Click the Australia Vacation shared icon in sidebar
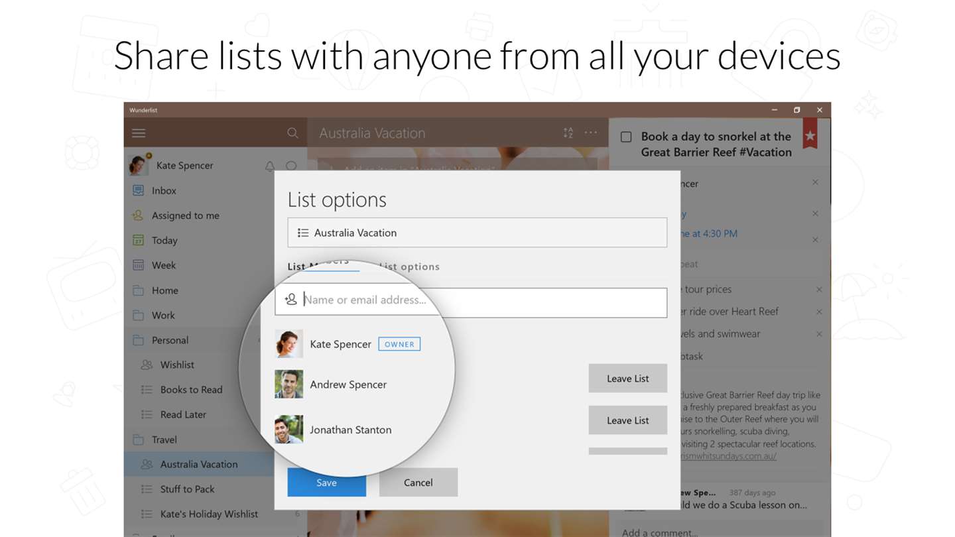 coord(147,464)
